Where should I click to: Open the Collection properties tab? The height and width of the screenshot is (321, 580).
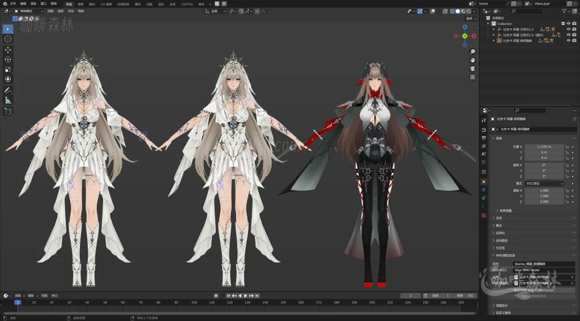click(484, 172)
